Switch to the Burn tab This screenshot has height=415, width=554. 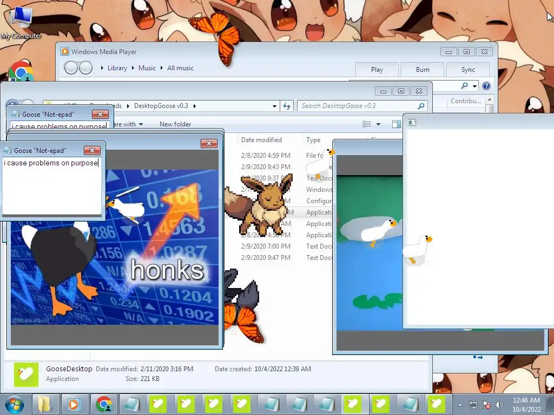(423, 70)
